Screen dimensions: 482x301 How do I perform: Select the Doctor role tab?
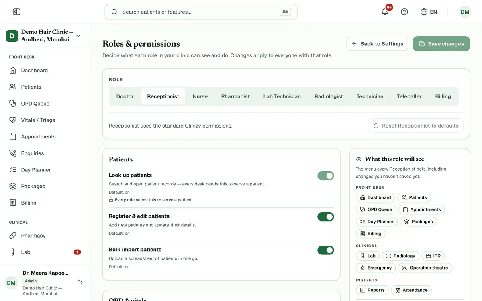tap(125, 96)
